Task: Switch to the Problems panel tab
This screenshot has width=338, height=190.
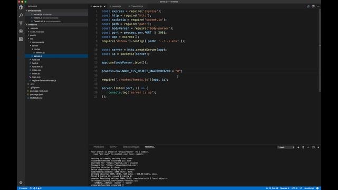Action: click(99, 147)
